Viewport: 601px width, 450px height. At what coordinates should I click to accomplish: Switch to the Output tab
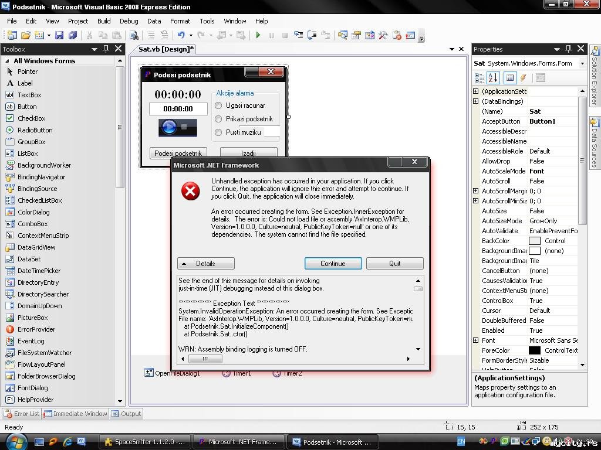click(x=127, y=414)
